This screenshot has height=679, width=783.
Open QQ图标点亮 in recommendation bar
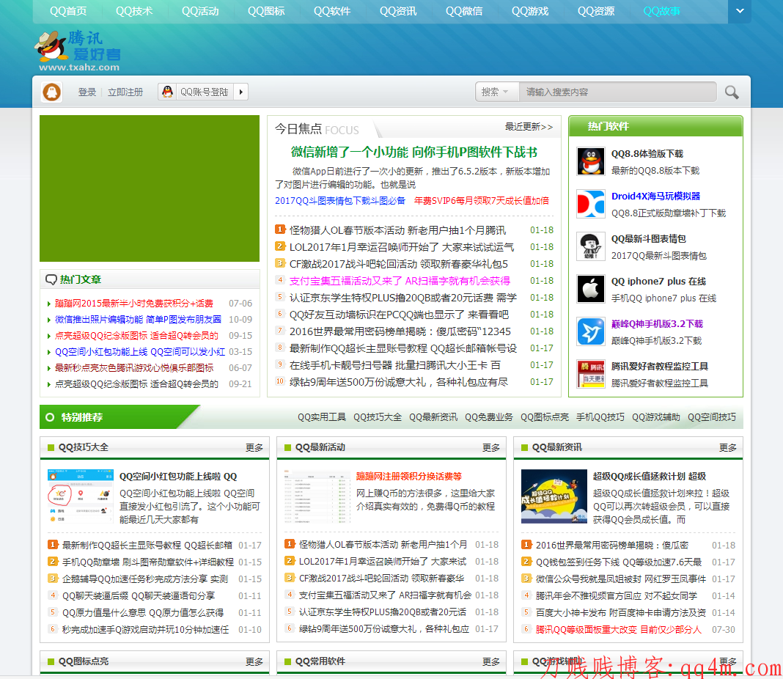[x=545, y=417]
